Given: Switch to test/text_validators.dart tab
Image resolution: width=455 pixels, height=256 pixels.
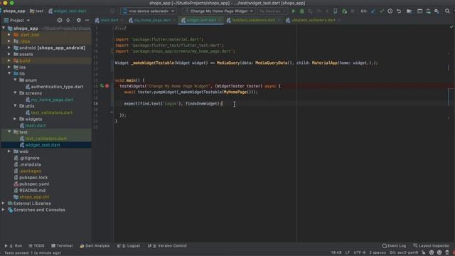Looking at the screenshot, I should click(253, 21).
